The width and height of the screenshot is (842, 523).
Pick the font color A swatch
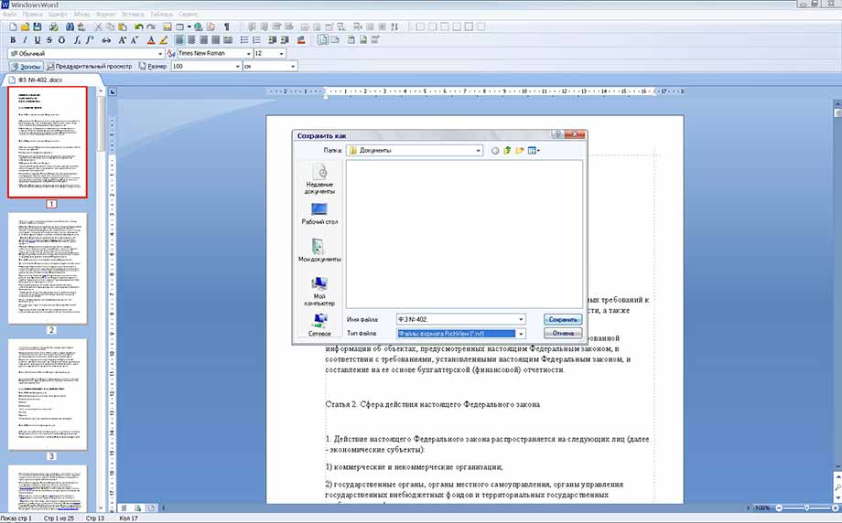151,40
